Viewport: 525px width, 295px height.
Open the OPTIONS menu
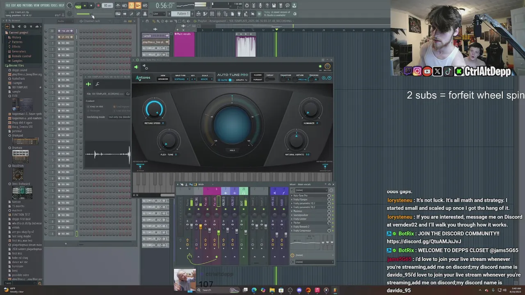[45, 5]
